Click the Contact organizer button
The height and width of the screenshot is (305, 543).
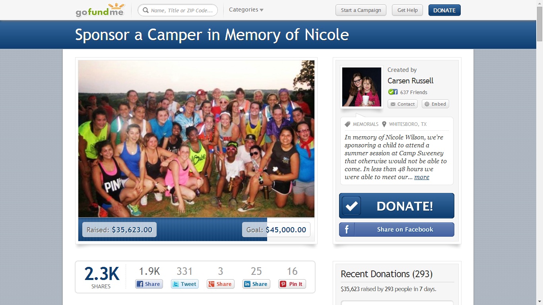402,104
